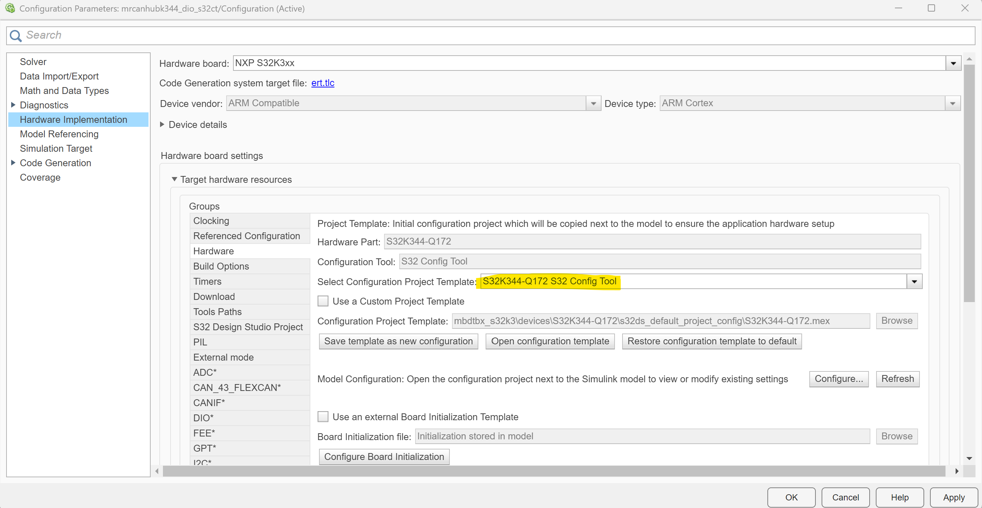Collapse the Target hardware resources section
Screen dimensions: 982x508
click(x=174, y=179)
